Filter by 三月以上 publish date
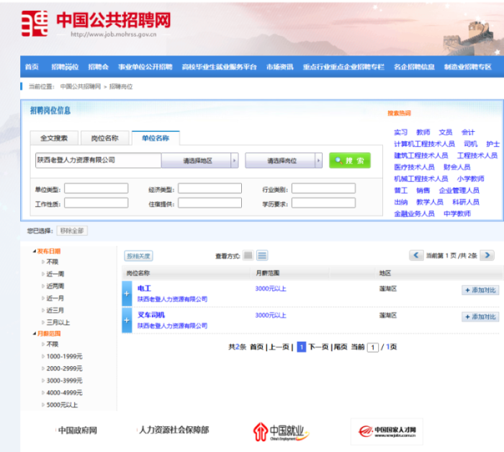504x452 pixels. [58, 322]
